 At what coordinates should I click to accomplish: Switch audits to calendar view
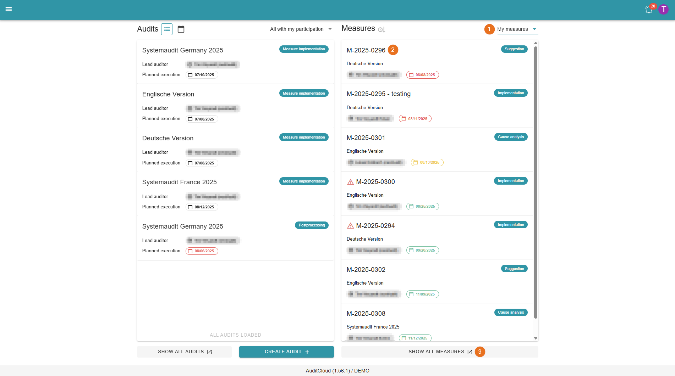(x=181, y=29)
